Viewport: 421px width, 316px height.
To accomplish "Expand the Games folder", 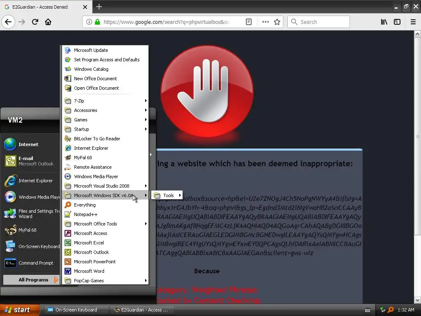I will [105, 120].
